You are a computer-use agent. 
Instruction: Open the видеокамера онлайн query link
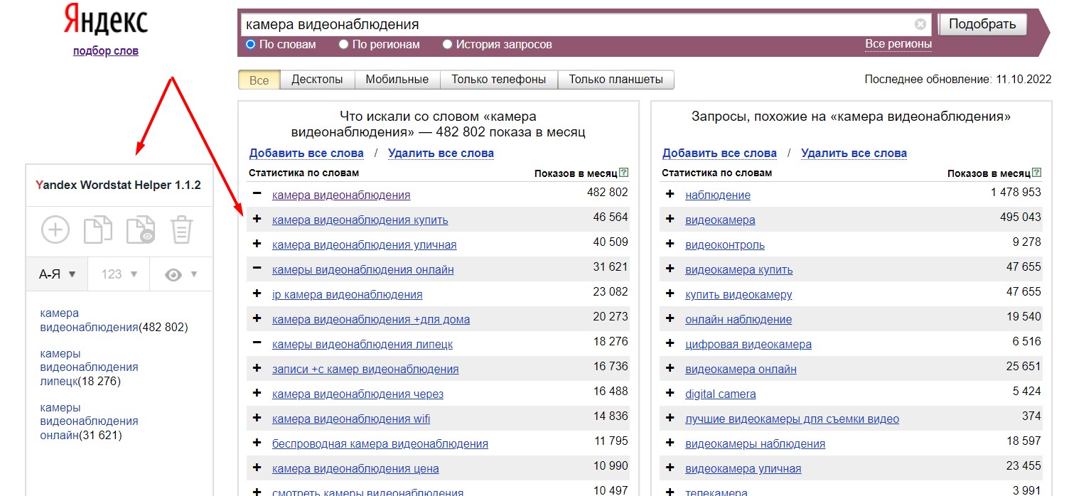click(x=741, y=369)
